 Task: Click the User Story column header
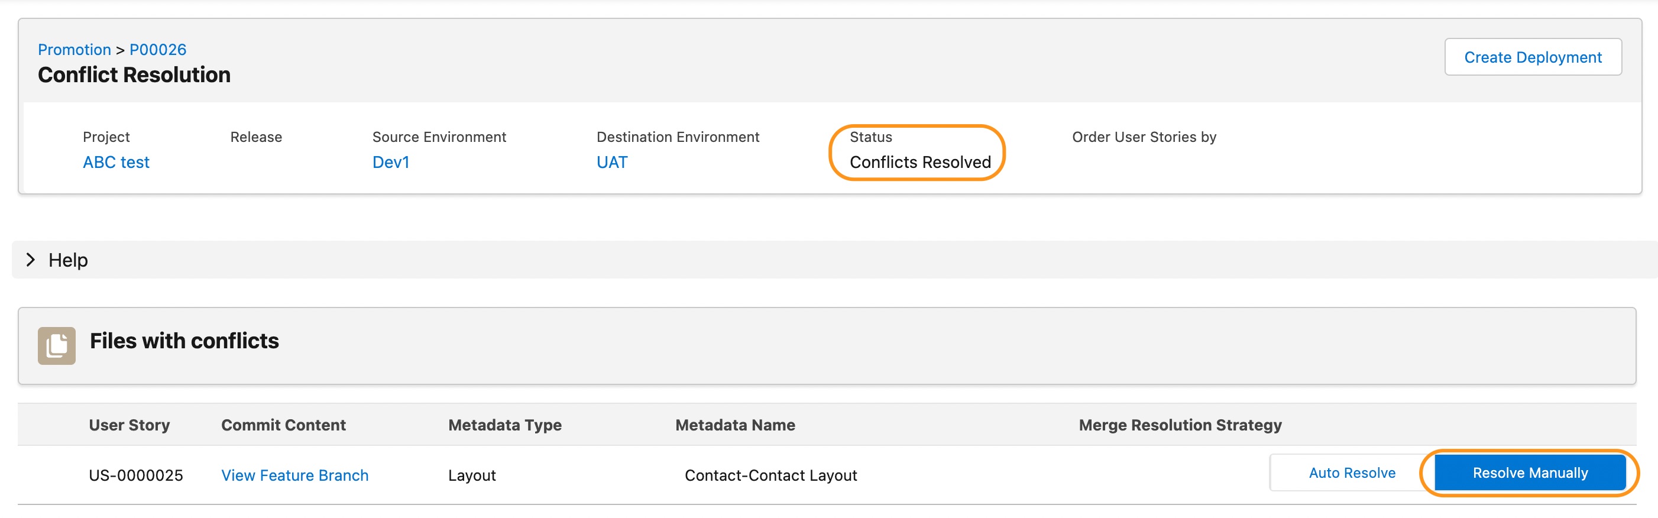pyautogui.click(x=129, y=425)
